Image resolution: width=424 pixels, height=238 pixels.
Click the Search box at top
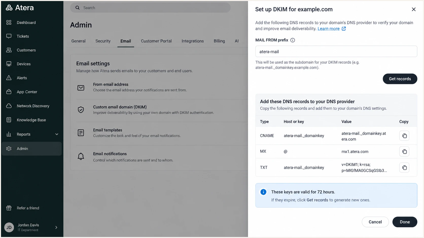coord(150,8)
